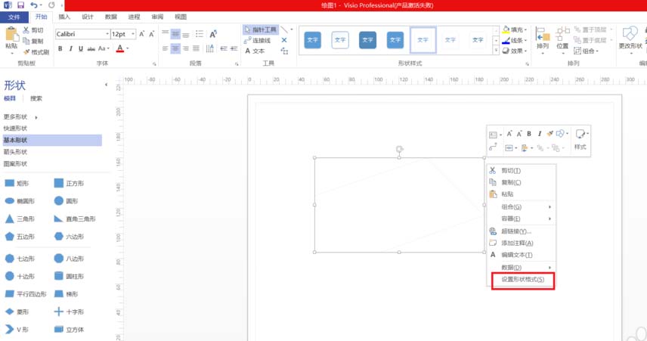Screen dimensions: 647x341
Task: Click the font color red A swatch
Action: coord(119,48)
